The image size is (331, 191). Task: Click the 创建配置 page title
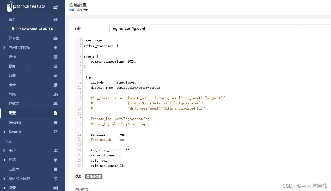pos(78,5)
